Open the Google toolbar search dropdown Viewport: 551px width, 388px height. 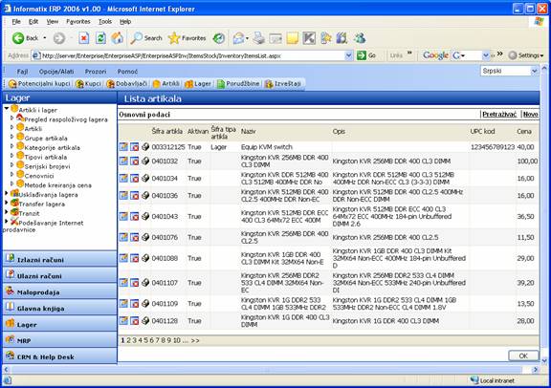[x=486, y=55]
